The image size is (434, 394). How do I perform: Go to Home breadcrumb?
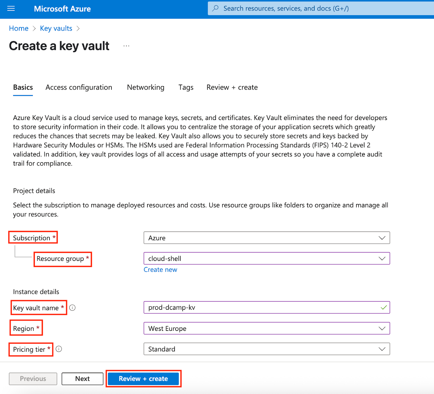coord(19,28)
